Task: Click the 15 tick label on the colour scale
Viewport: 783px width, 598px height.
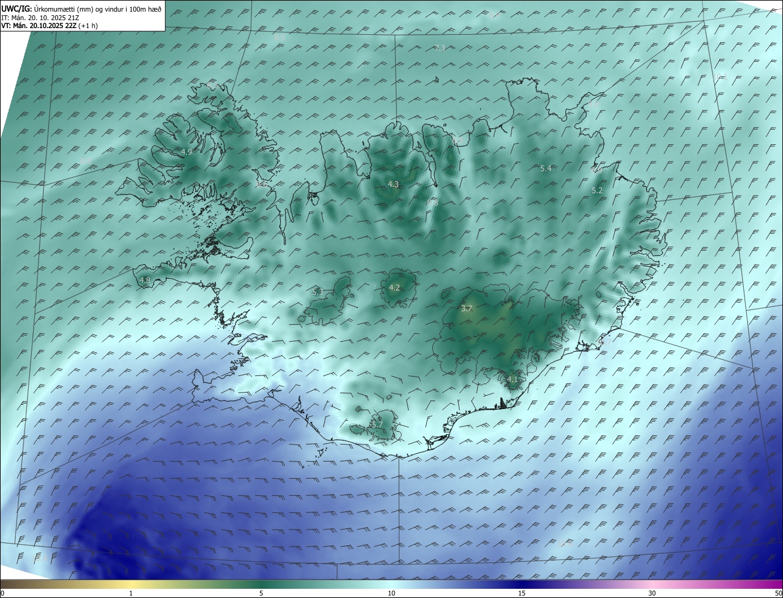Action: (522, 593)
